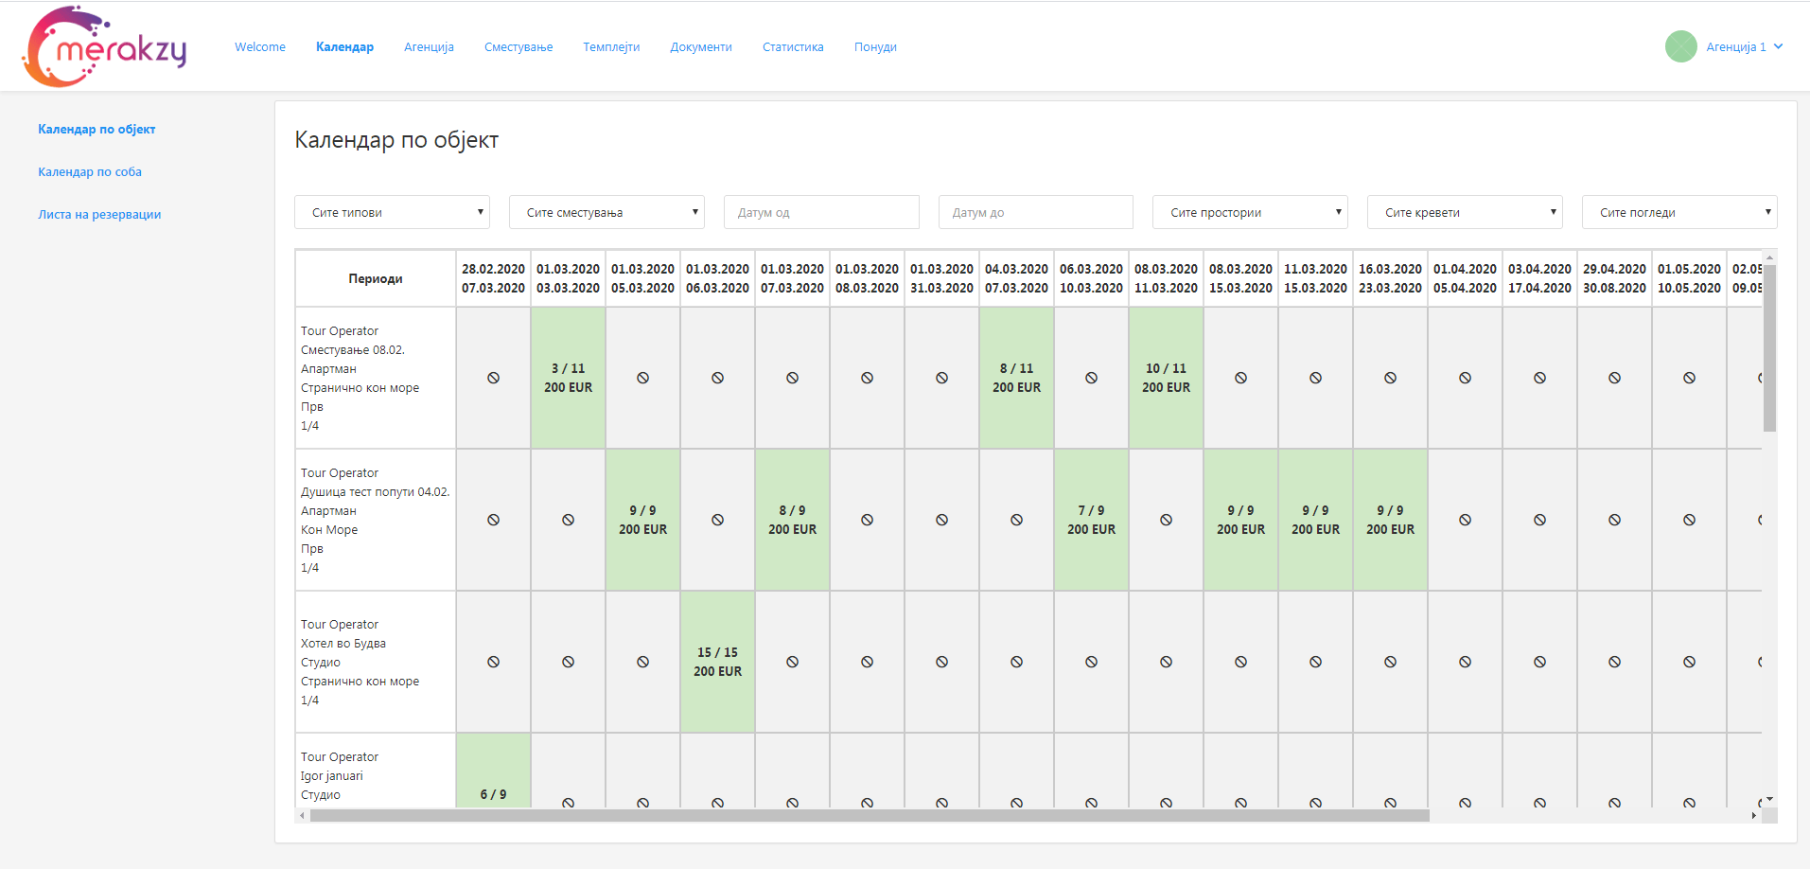Open the Сите сместувања dropdown
This screenshot has width=1810, height=869.
pos(606,212)
